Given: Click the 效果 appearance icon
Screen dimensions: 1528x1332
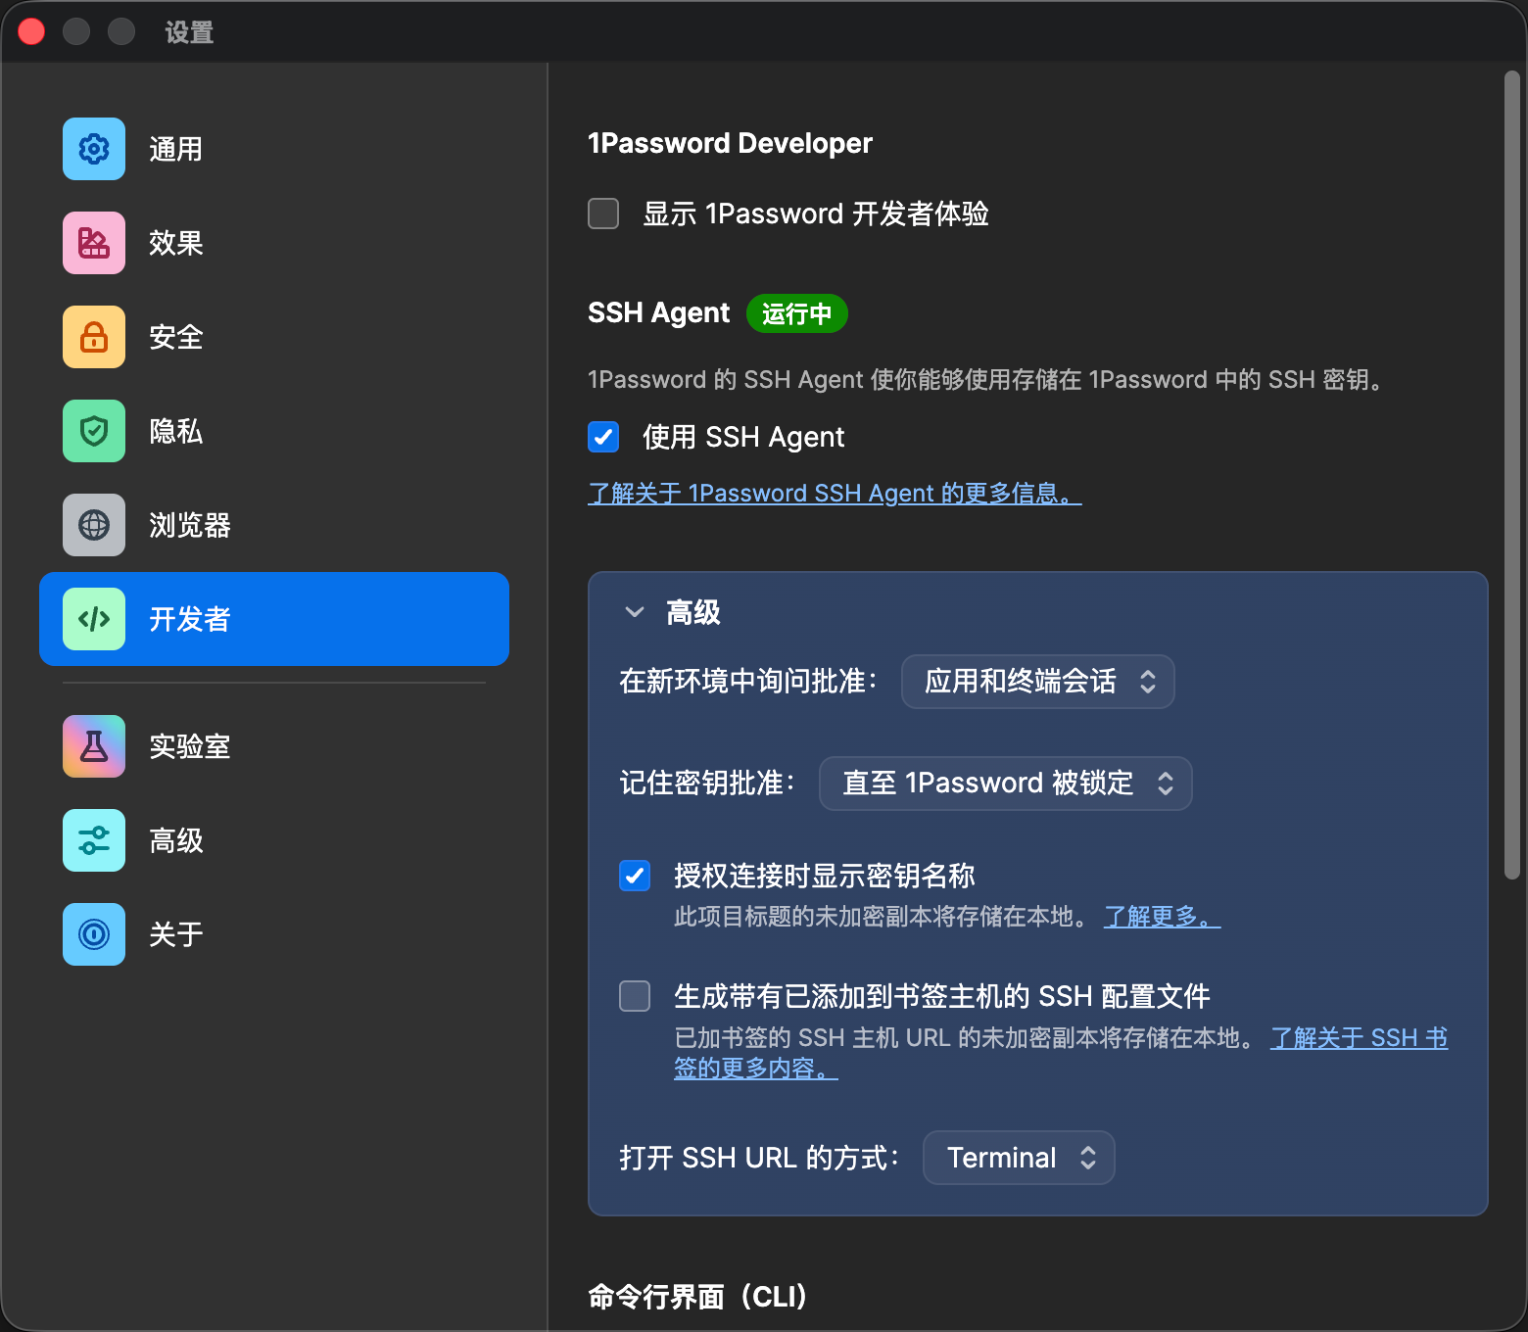Looking at the screenshot, I should pyautogui.click(x=94, y=243).
